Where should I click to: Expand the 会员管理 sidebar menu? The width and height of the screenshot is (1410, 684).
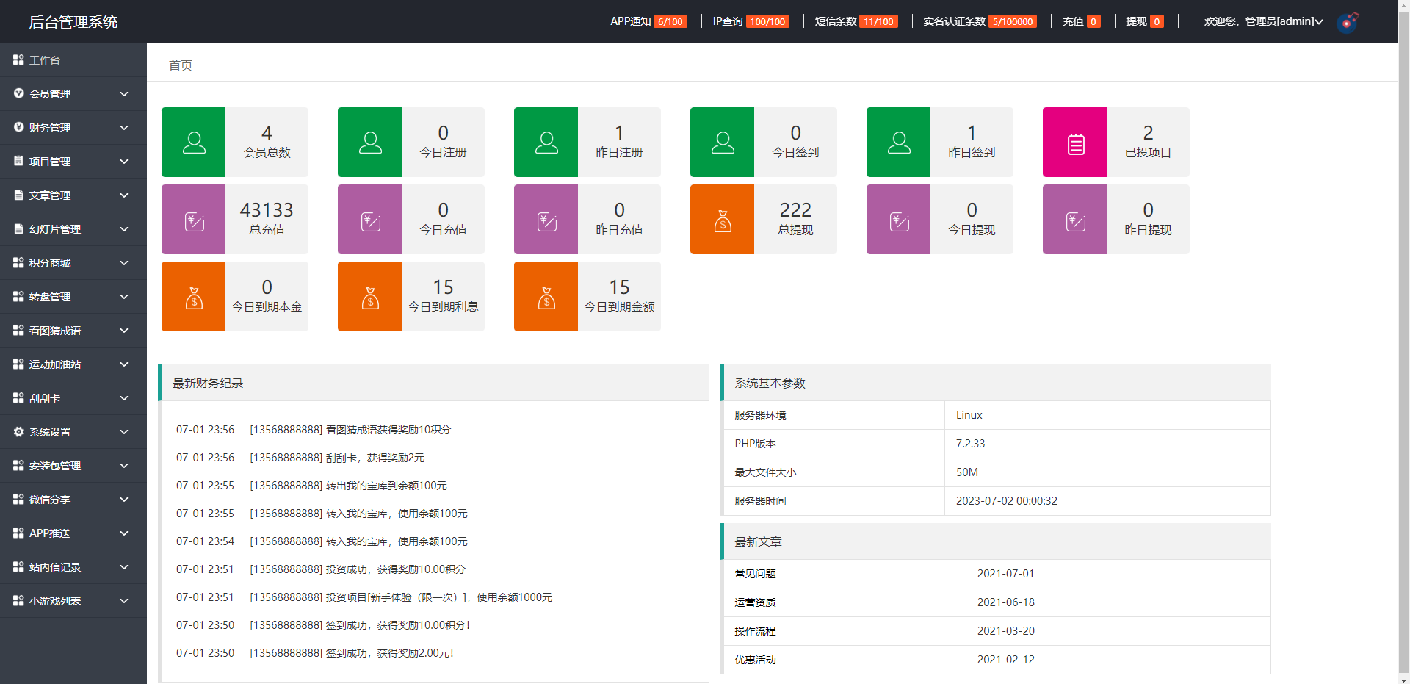[72, 94]
